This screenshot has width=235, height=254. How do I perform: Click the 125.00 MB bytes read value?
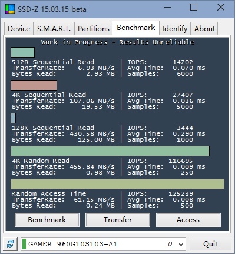(x=96, y=140)
